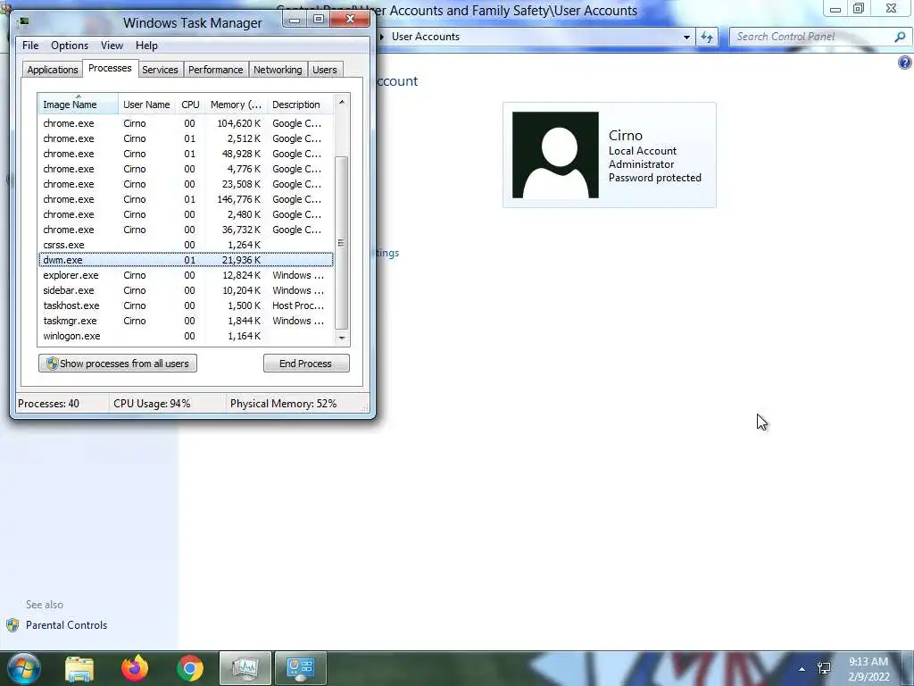Open the Help menu in Task Manager
The height and width of the screenshot is (686, 914).
[147, 46]
